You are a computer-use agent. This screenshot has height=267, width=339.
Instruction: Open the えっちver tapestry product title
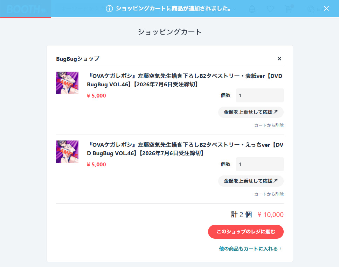(x=184, y=149)
